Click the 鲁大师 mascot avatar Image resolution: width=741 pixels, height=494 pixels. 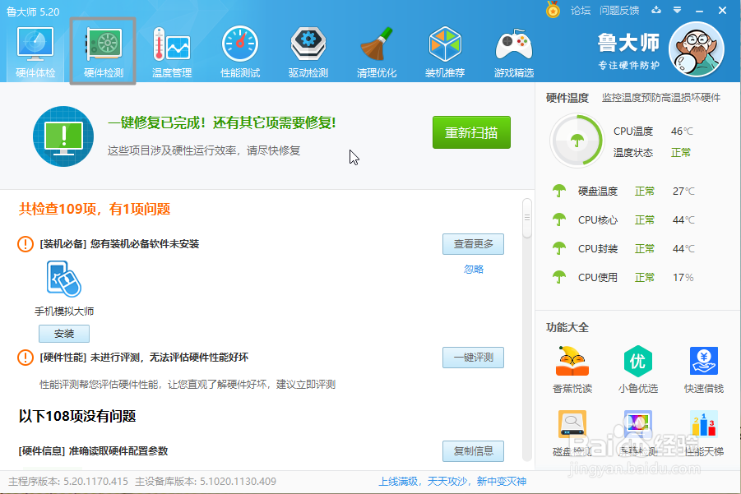[x=697, y=49]
